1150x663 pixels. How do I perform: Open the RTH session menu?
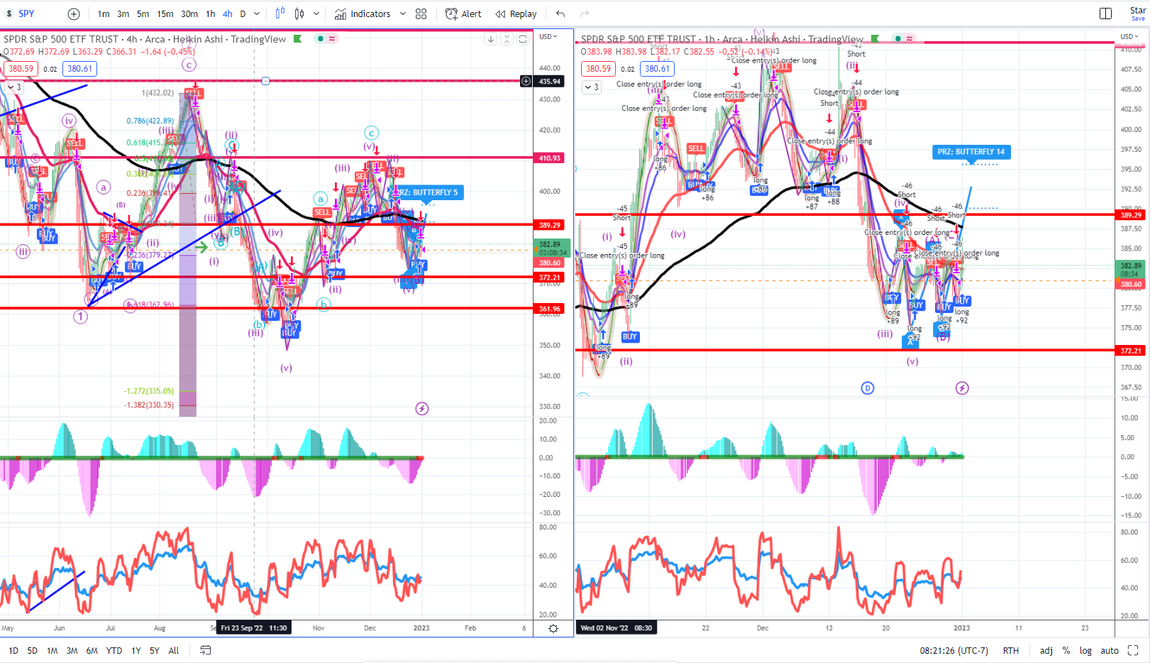[x=1010, y=650]
